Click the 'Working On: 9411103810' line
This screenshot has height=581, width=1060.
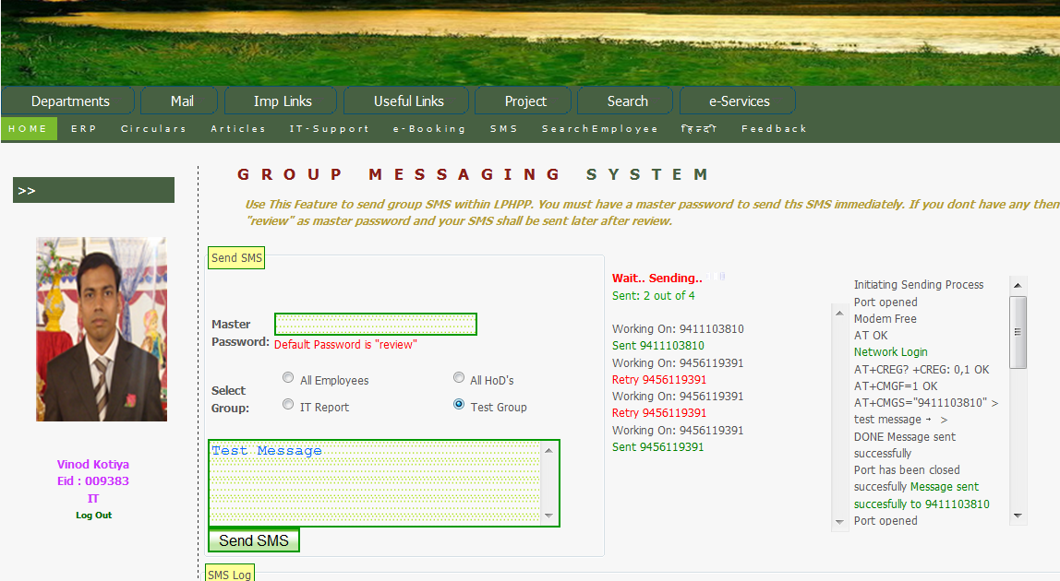tap(678, 329)
